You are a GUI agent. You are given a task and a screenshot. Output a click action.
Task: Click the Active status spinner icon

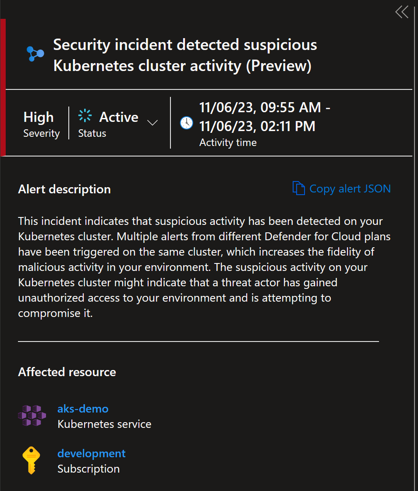85,116
